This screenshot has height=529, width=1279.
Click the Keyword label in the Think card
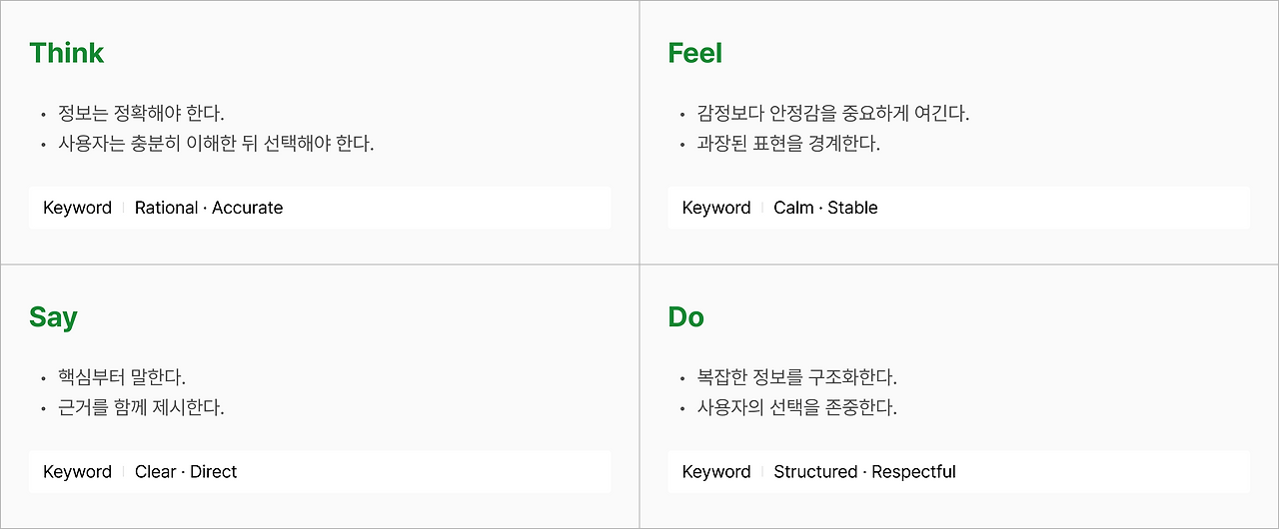point(77,208)
